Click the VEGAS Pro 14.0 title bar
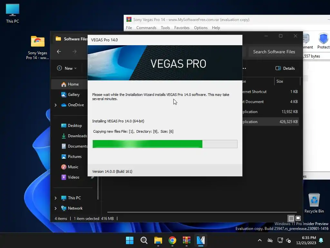The width and height of the screenshot is (330, 248). click(x=165, y=40)
